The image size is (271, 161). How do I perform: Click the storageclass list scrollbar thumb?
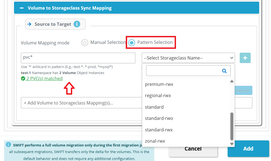[x=232, y=126]
